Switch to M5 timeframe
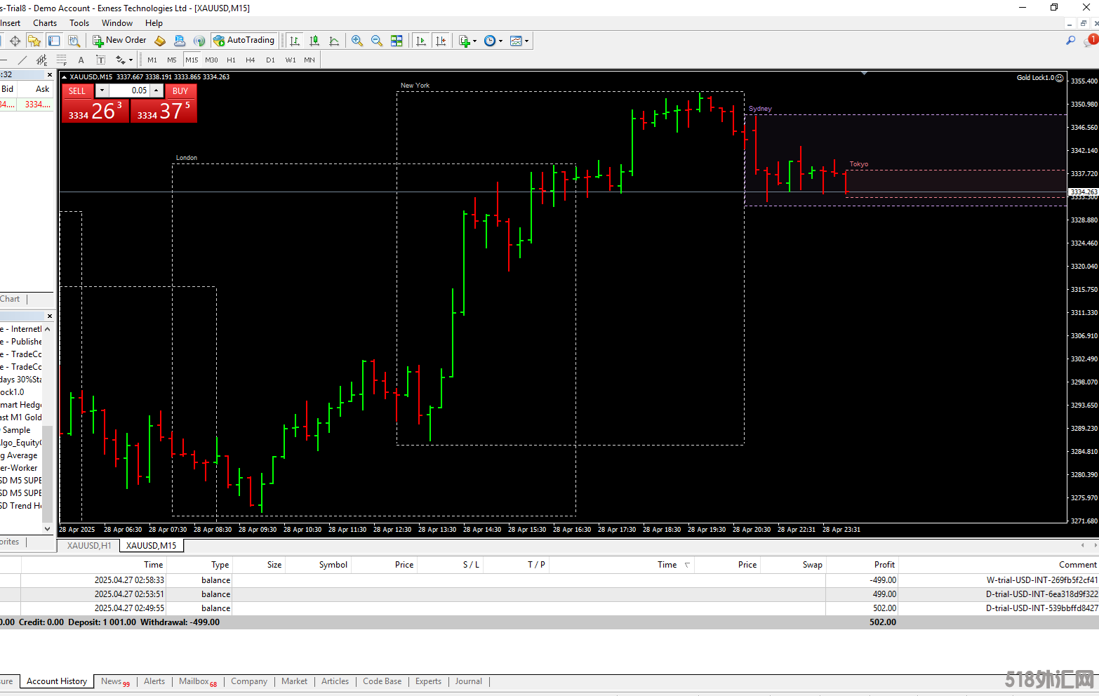 point(172,60)
